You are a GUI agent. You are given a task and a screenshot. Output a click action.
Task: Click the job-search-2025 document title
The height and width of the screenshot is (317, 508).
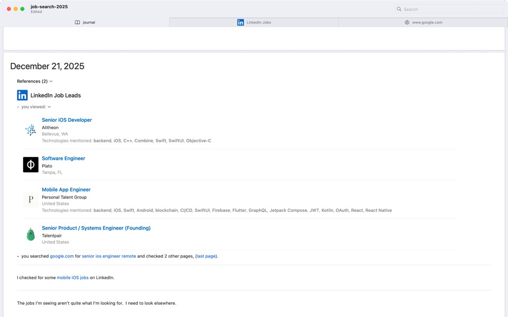click(x=49, y=6)
